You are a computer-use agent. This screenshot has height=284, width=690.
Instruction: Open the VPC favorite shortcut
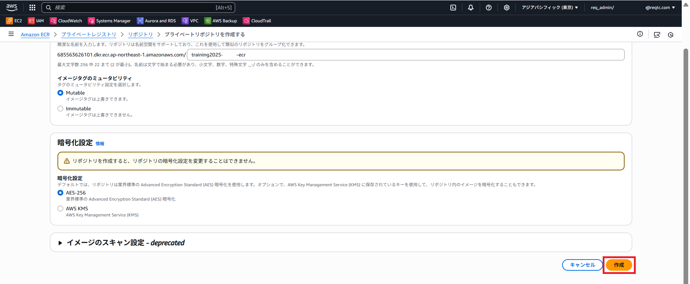(190, 21)
